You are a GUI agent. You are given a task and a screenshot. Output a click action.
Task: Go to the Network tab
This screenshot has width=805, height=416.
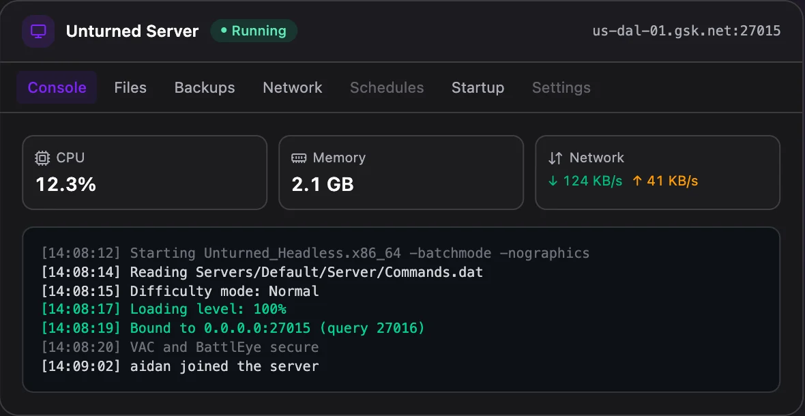click(x=293, y=88)
